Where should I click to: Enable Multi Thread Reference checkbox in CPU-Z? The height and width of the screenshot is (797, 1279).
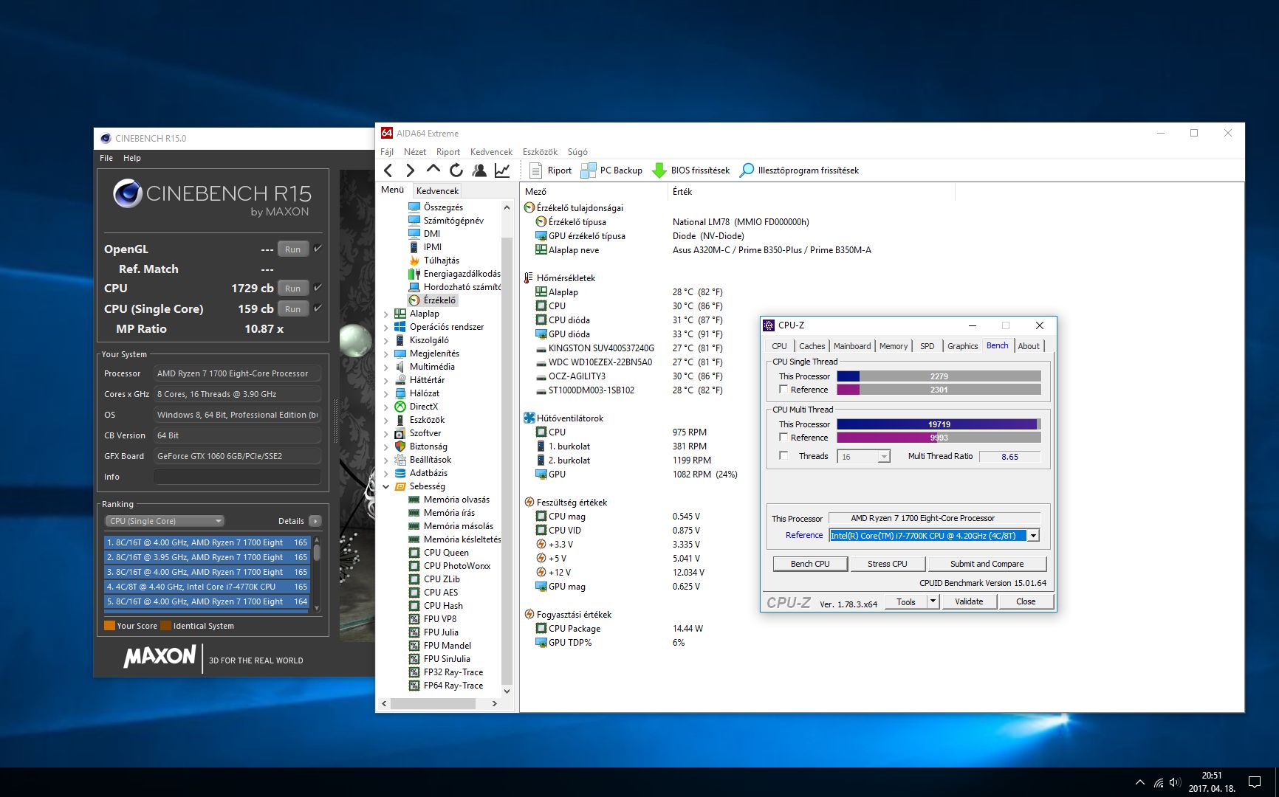(x=783, y=437)
